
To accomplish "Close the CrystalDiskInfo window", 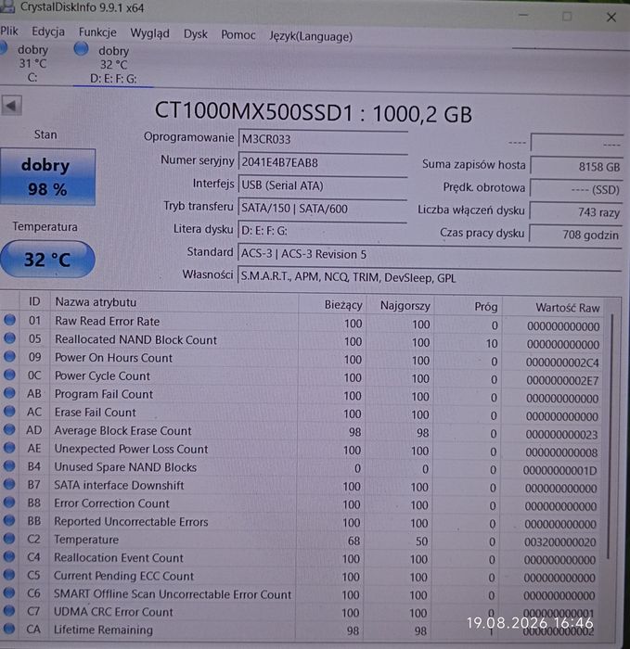I will coord(611,17).
